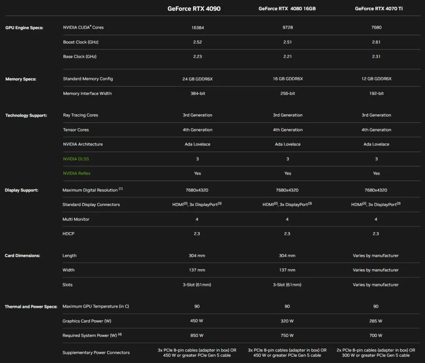Open the NVIDIA DLSS link
The height and width of the screenshot is (363, 425).
pyautogui.click(x=76, y=159)
